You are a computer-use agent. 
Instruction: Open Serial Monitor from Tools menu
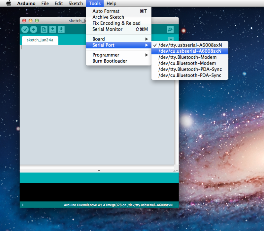pyautogui.click(x=118, y=29)
